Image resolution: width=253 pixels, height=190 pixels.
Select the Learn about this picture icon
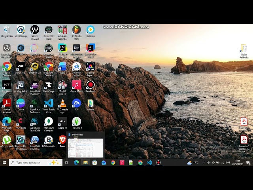click(7, 51)
